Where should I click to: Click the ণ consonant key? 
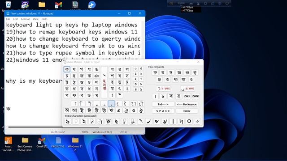click(x=96, y=82)
